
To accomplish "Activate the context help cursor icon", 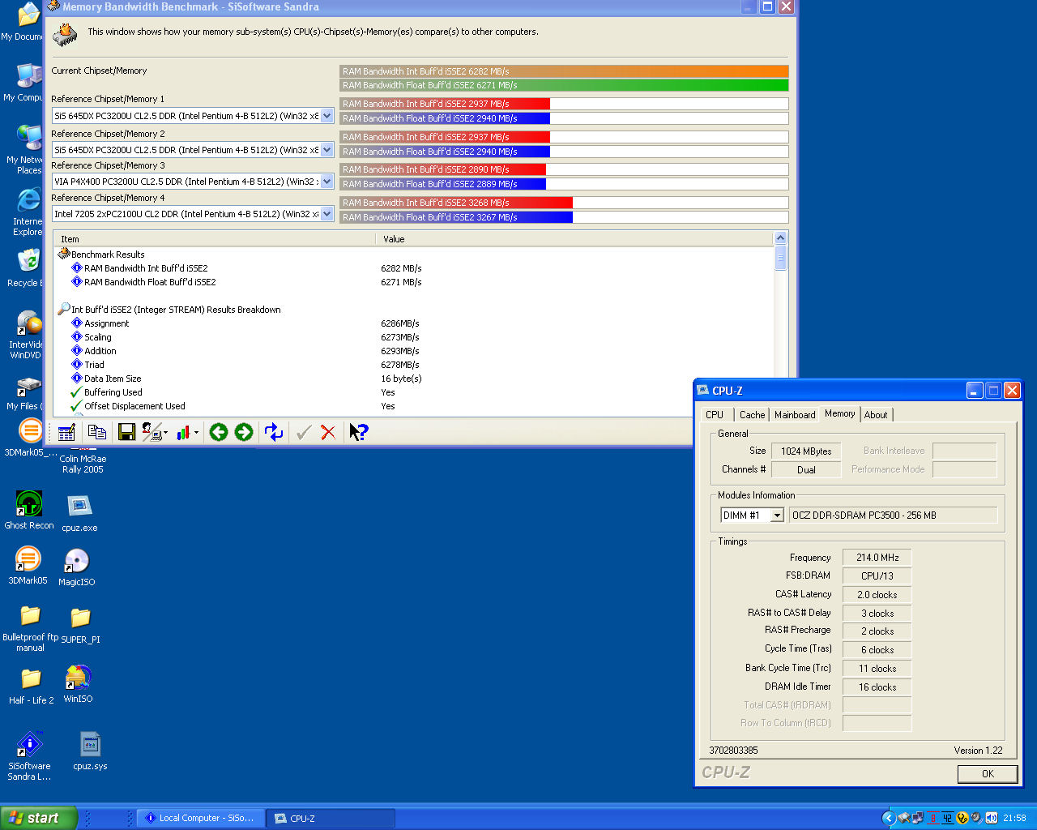I will (x=358, y=433).
